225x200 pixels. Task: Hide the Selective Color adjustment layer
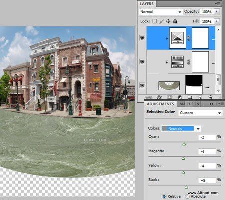pyautogui.click(x=142, y=38)
